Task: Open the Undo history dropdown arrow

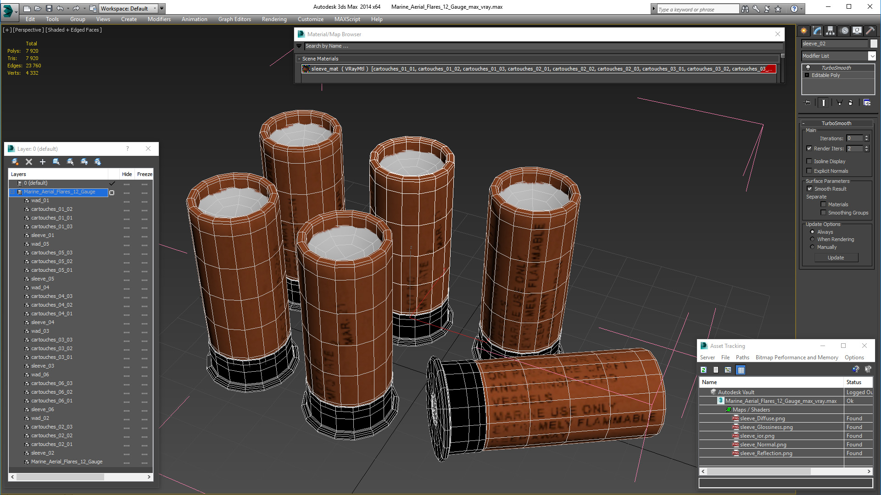Action: [68, 8]
